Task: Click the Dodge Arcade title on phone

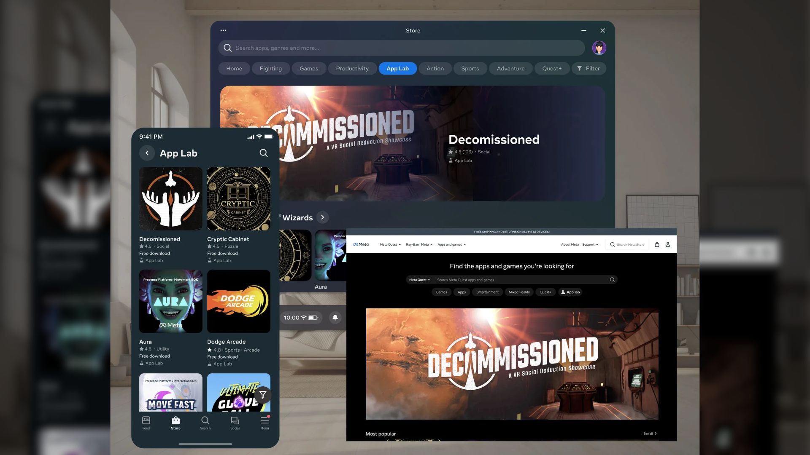Action: [x=226, y=342]
